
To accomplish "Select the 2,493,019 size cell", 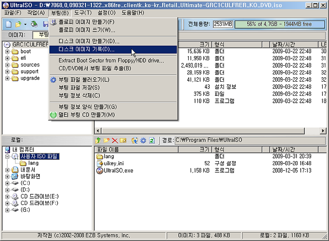I will [x=195, y=66].
